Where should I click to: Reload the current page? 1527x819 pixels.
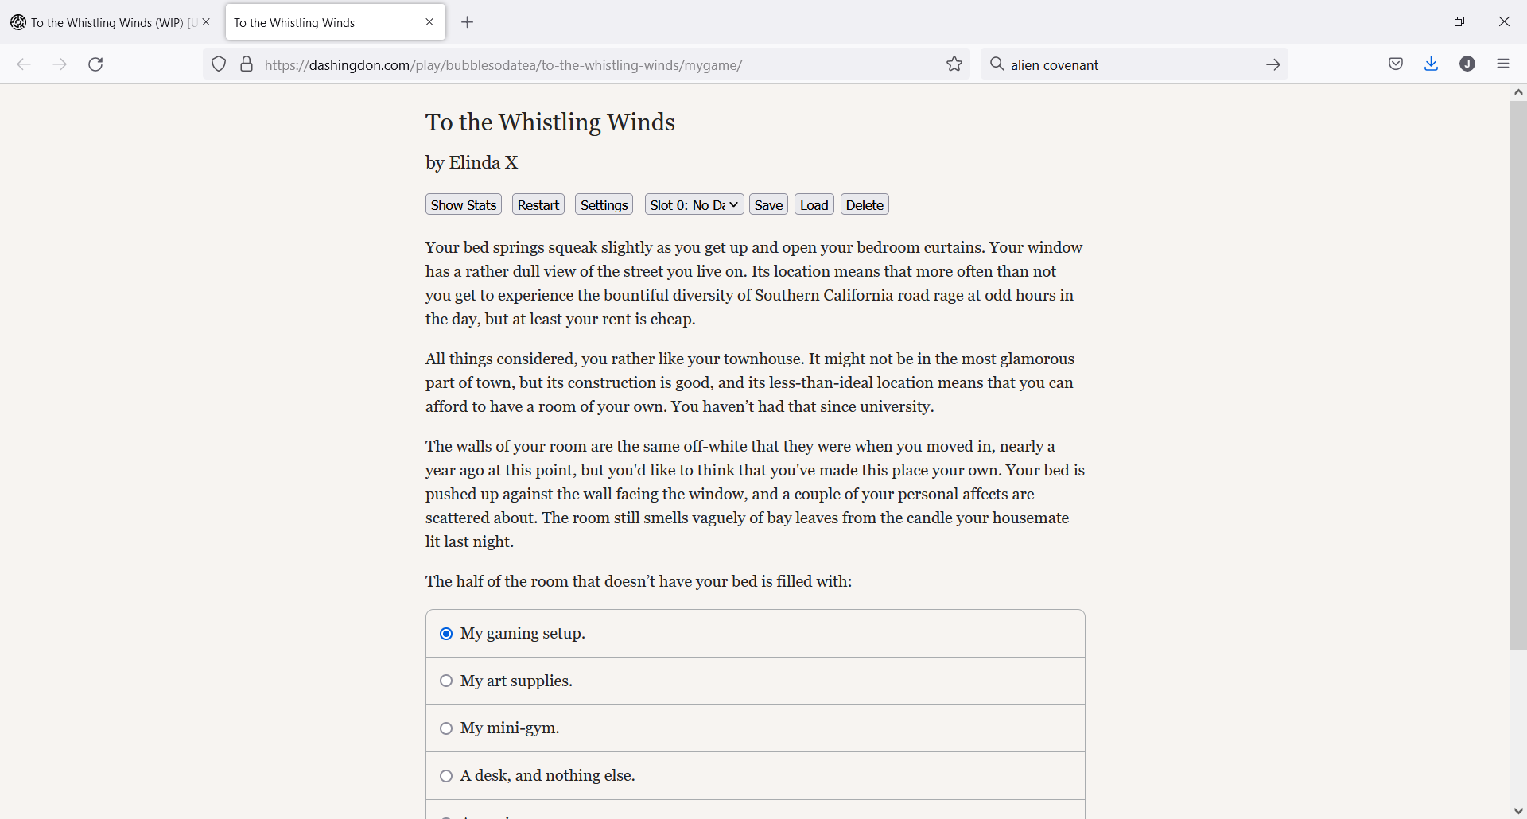coord(95,64)
